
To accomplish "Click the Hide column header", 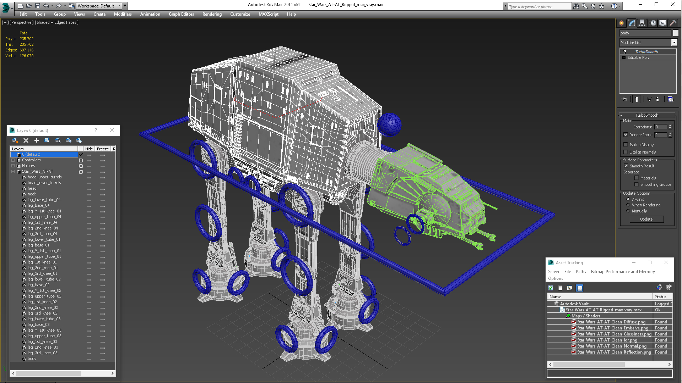I will point(89,149).
